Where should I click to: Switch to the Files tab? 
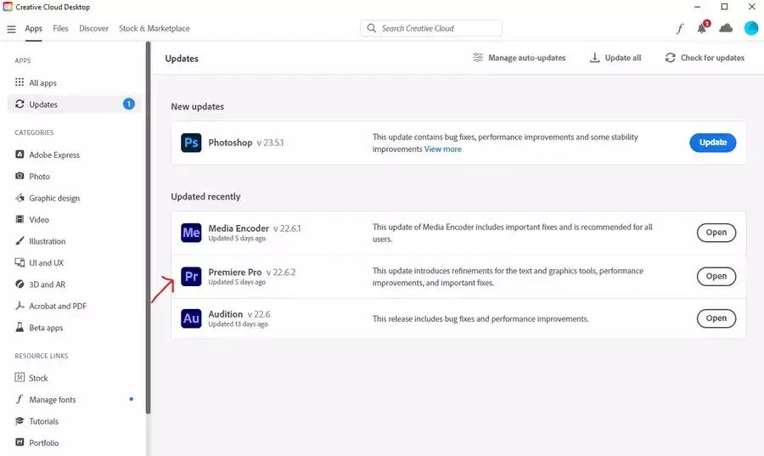pyautogui.click(x=60, y=29)
